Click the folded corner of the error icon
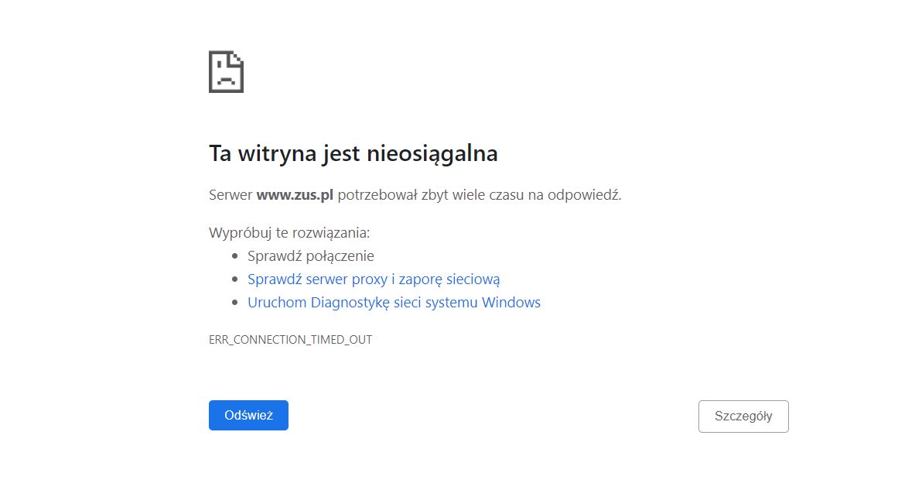This screenshot has width=922, height=497. point(237,58)
